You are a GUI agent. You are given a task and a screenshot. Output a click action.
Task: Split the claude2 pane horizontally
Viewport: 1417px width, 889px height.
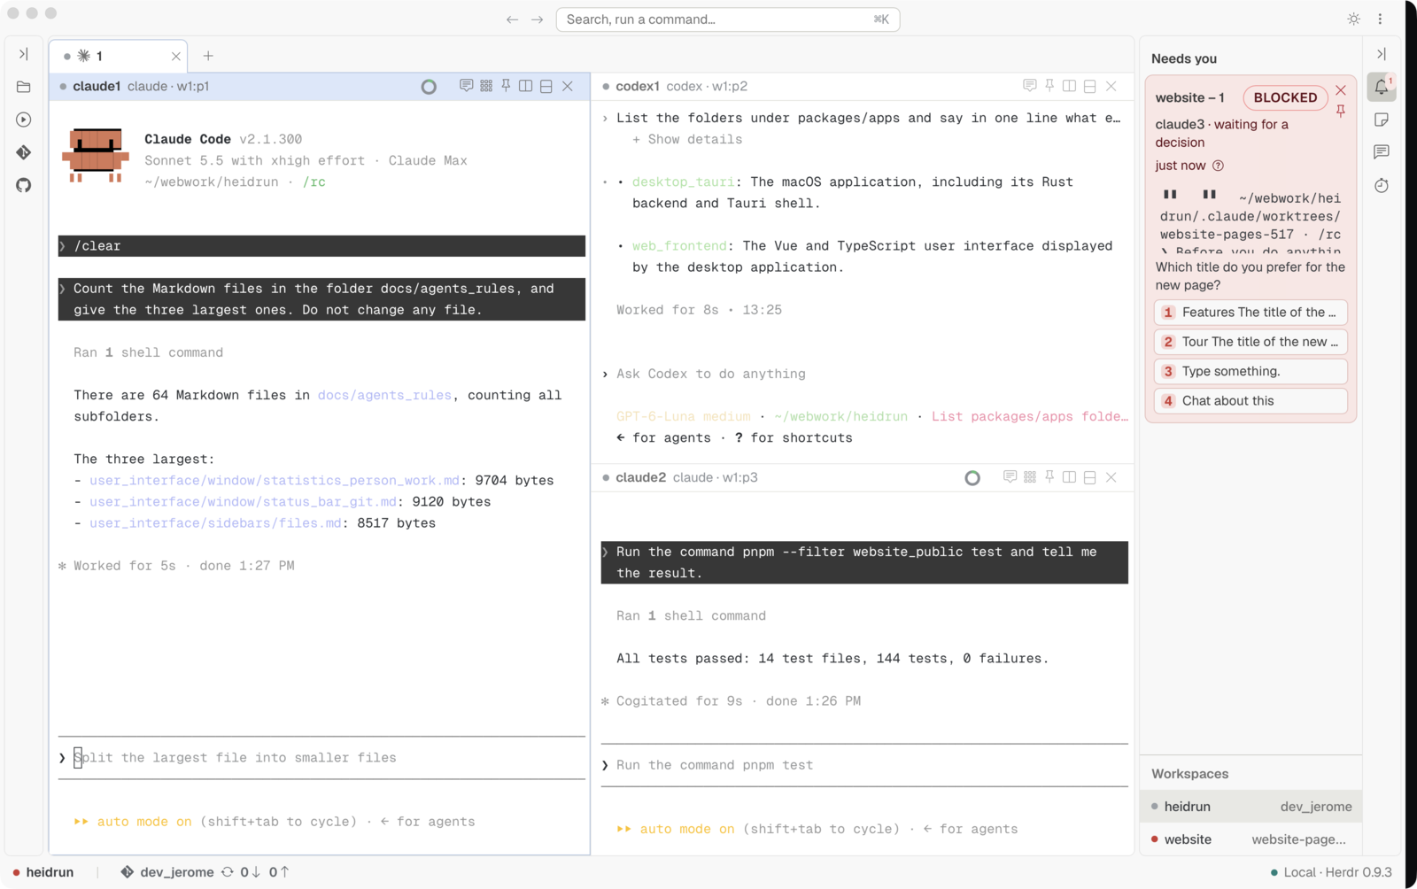tap(1090, 477)
